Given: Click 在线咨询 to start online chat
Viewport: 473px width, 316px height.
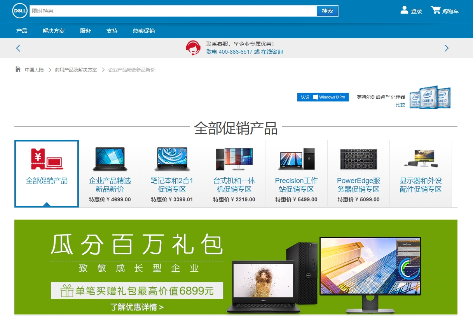Looking at the screenshot, I should click(271, 51).
